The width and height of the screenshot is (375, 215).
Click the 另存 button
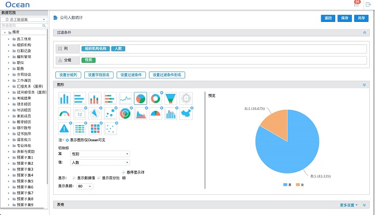click(x=361, y=18)
